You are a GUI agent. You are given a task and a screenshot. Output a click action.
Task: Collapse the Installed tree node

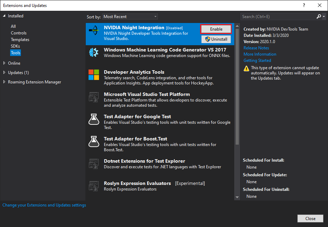[x=5, y=16]
